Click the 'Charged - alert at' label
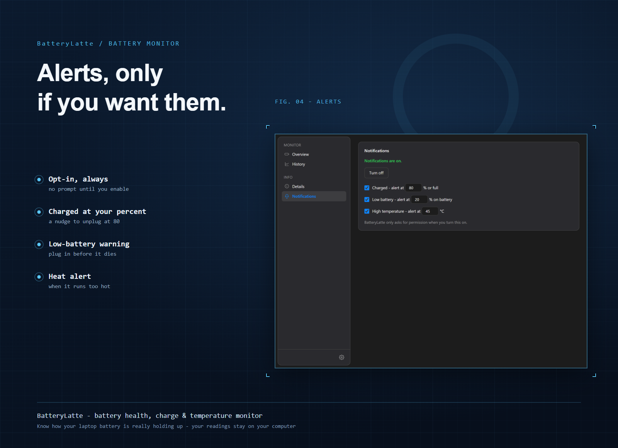618x448 pixels. pyautogui.click(x=388, y=188)
